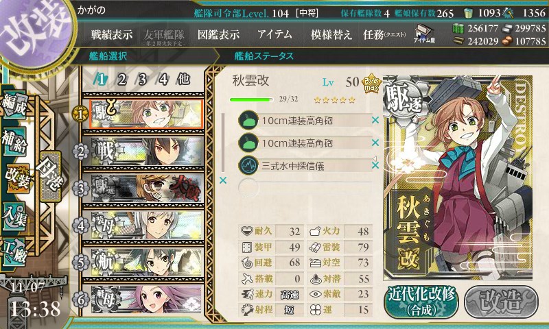The height and width of the screenshot is (329, 549).
Task: Open the 図鑑表示 encyclopedia menu
Action: click(218, 34)
